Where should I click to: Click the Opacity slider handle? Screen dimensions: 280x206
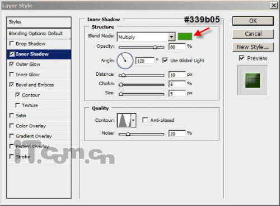155,47
